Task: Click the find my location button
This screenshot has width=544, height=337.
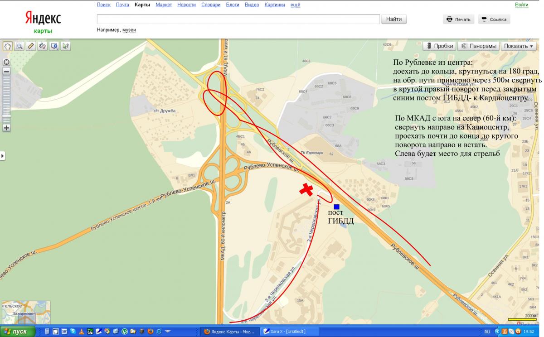Action: coord(6,62)
